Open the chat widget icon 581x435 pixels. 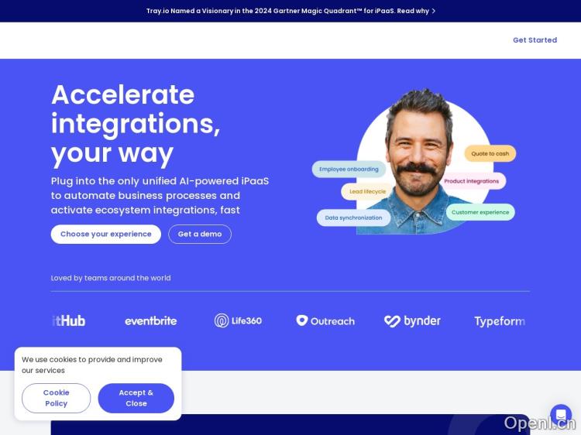[x=561, y=415]
